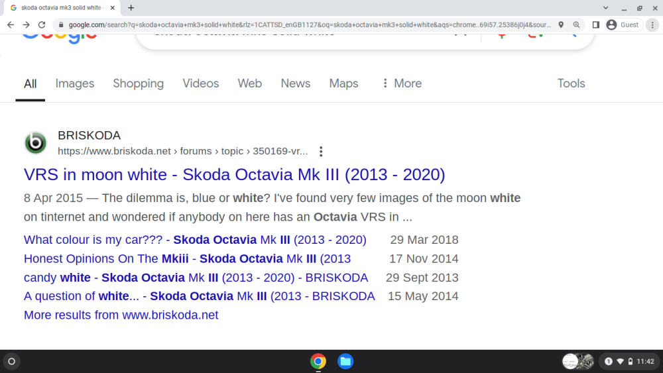
Task: Open 'candy white - Skoda Octavia' link
Action: click(196, 278)
